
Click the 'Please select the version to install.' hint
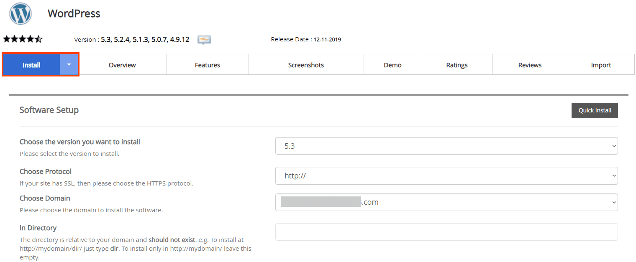[x=69, y=154]
